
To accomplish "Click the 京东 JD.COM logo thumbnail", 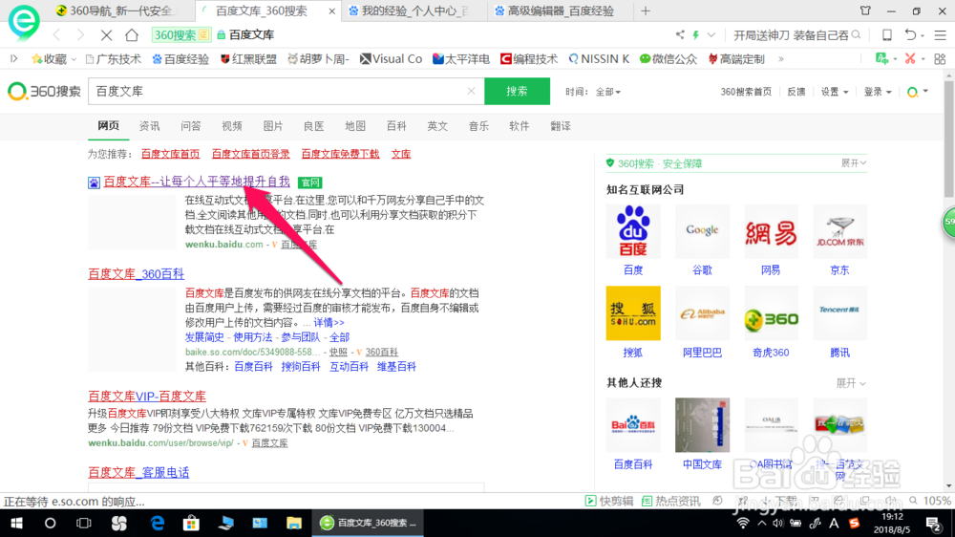I will (839, 231).
